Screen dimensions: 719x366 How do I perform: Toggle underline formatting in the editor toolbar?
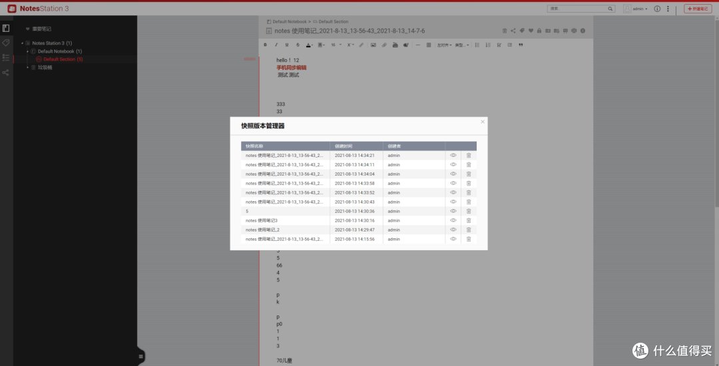click(x=287, y=45)
